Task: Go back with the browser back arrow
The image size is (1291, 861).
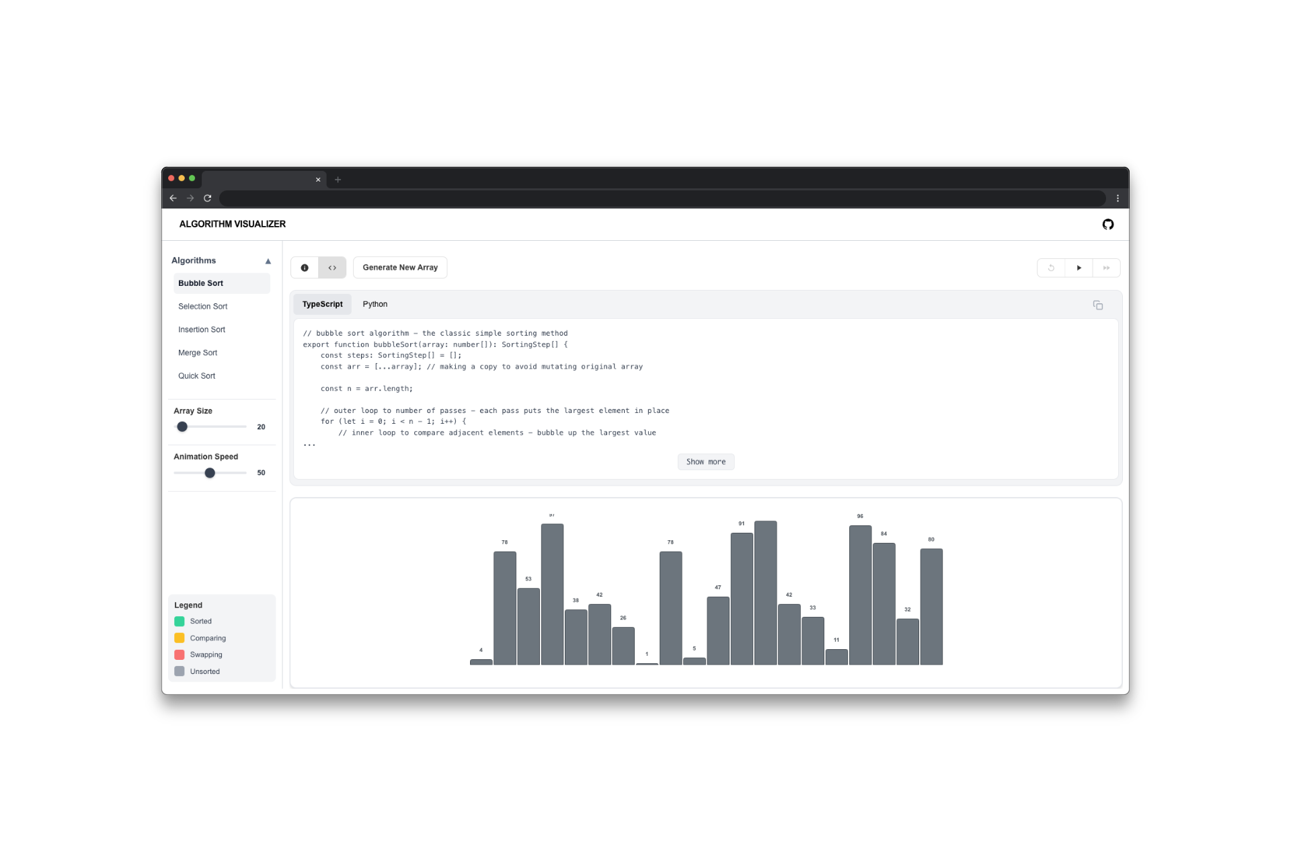Action: click(x=173, y=198)
